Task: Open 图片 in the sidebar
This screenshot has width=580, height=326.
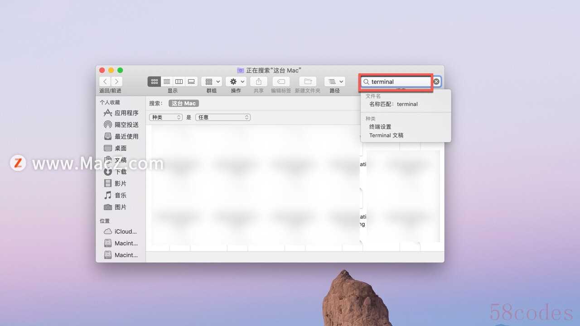Action: pyautogui.click(x=116, y=207)
